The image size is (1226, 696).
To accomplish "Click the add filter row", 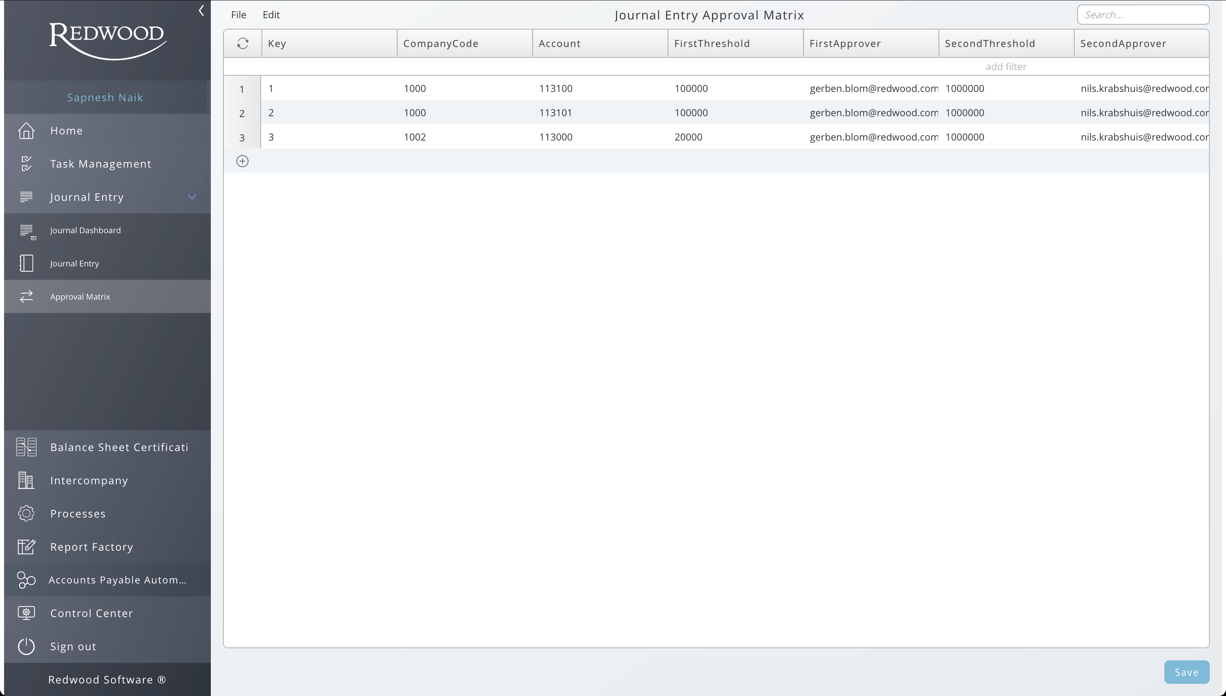I will pyautogui.click(x=716, y=66).
